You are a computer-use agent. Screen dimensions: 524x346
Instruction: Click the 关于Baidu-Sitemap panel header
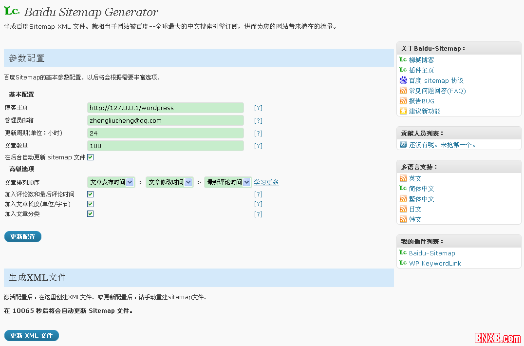coord(459,48)
